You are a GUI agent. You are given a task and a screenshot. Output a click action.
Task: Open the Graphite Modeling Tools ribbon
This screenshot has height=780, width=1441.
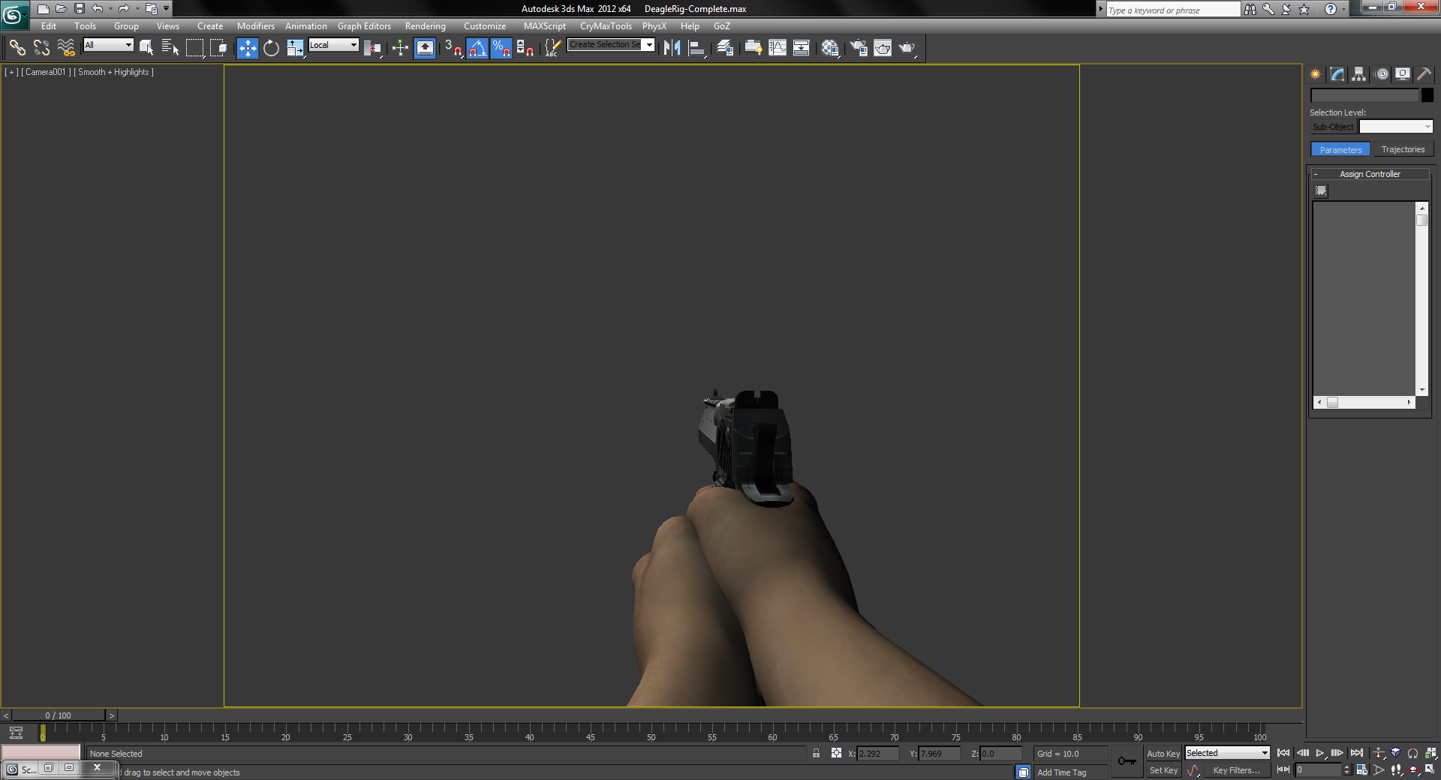(x=754, y=48)
